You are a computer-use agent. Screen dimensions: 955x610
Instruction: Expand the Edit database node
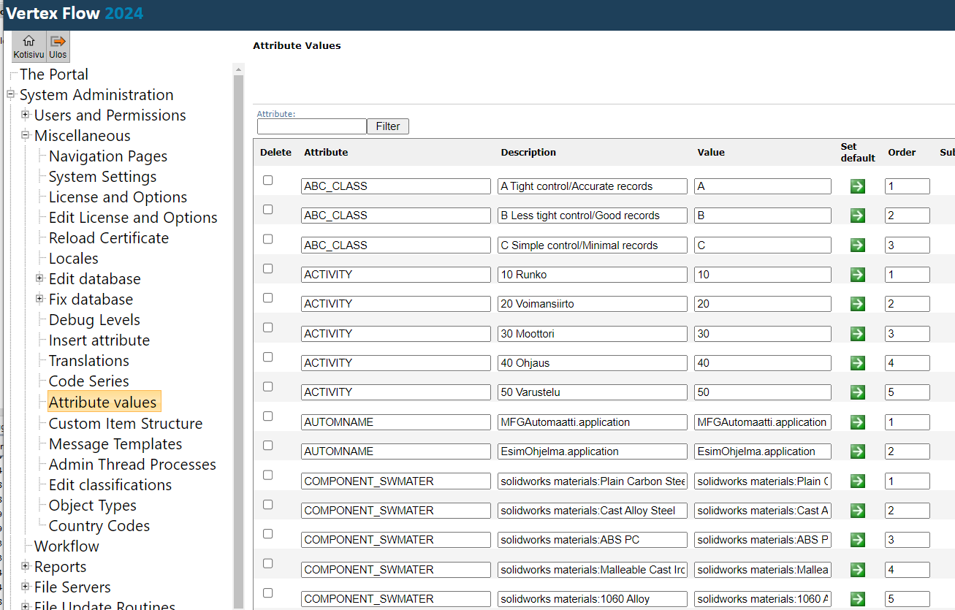pyautogui.click(x=40, y=278)
